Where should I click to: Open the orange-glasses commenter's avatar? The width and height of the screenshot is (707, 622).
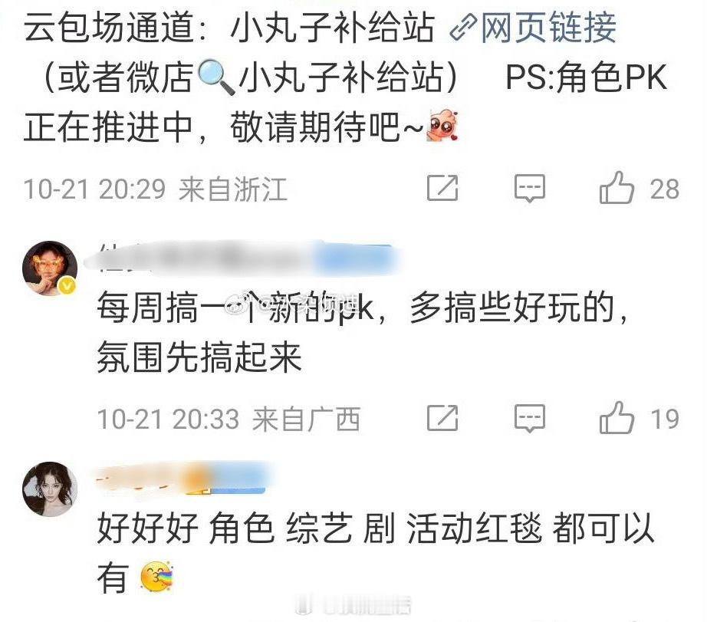pos(50,268)
